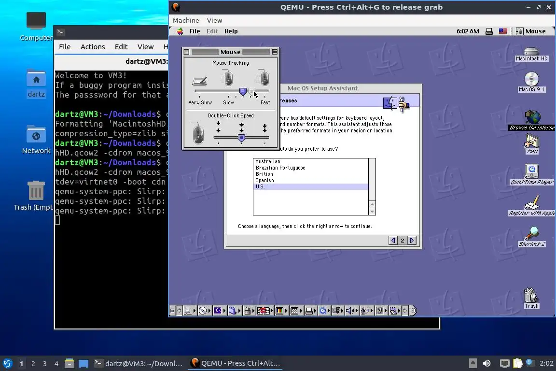Open the terminal Actions menu
This screenshot has width=556, height=371.
[93, 47]
